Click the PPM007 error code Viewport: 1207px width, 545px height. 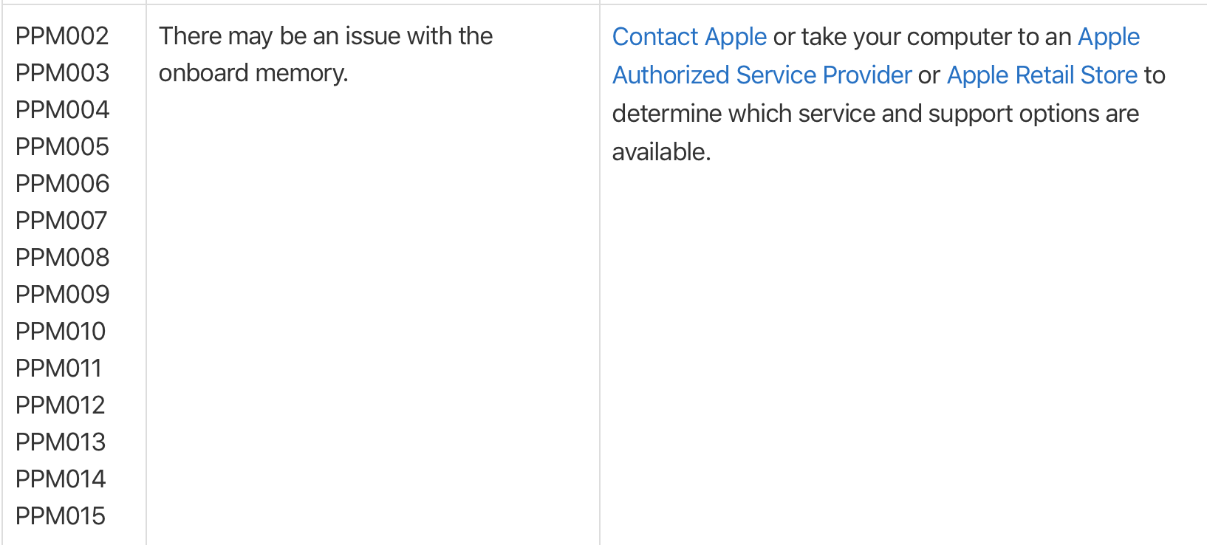[x=61, y=221]
